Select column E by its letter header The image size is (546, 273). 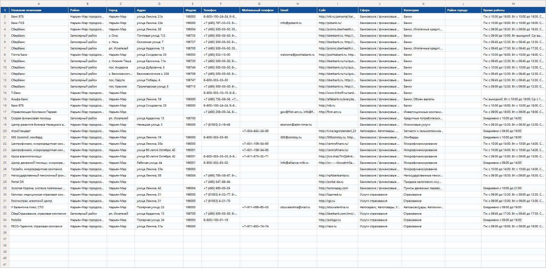(192, 4)
